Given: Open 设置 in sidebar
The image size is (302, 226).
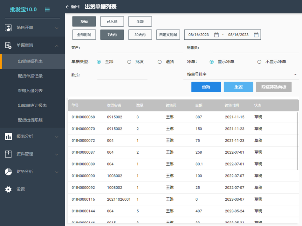Looking at the screenshot, I should (x=32, y=189).
